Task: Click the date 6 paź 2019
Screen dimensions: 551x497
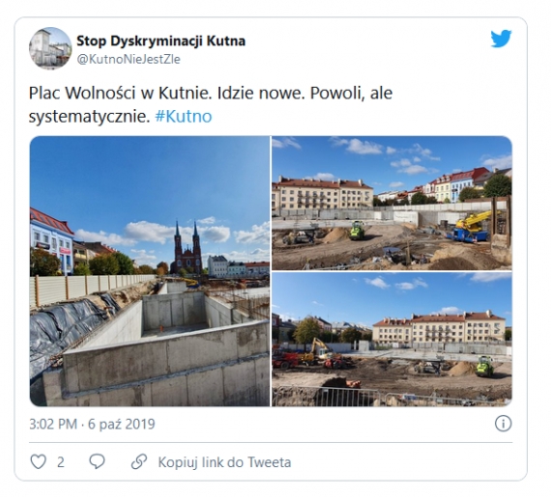Action: (x=121, y=424)
